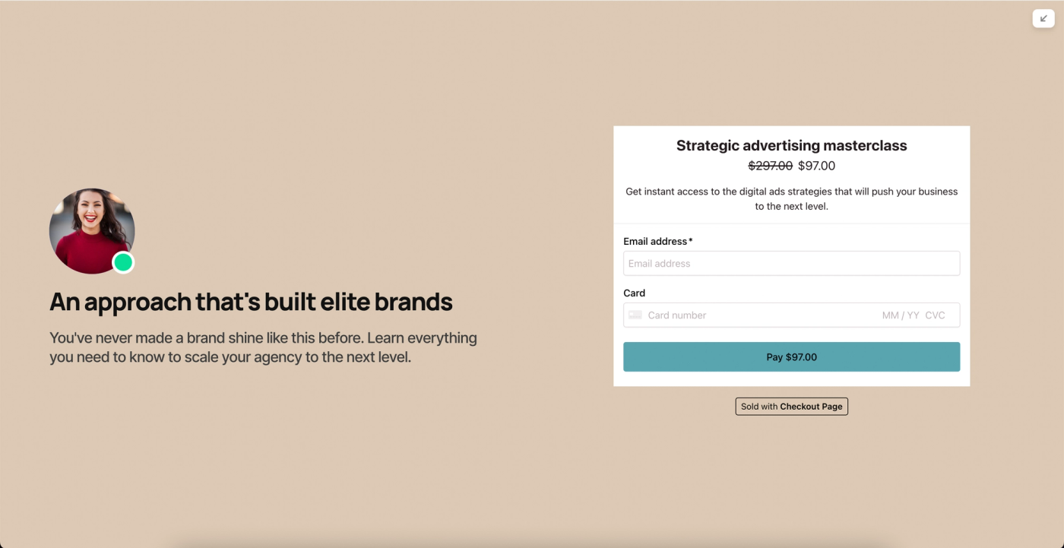Click the instant access description text
Image resolution: width=1064 pixels, height=548 pixels.
pyautogui.click(x=791, y=198)
